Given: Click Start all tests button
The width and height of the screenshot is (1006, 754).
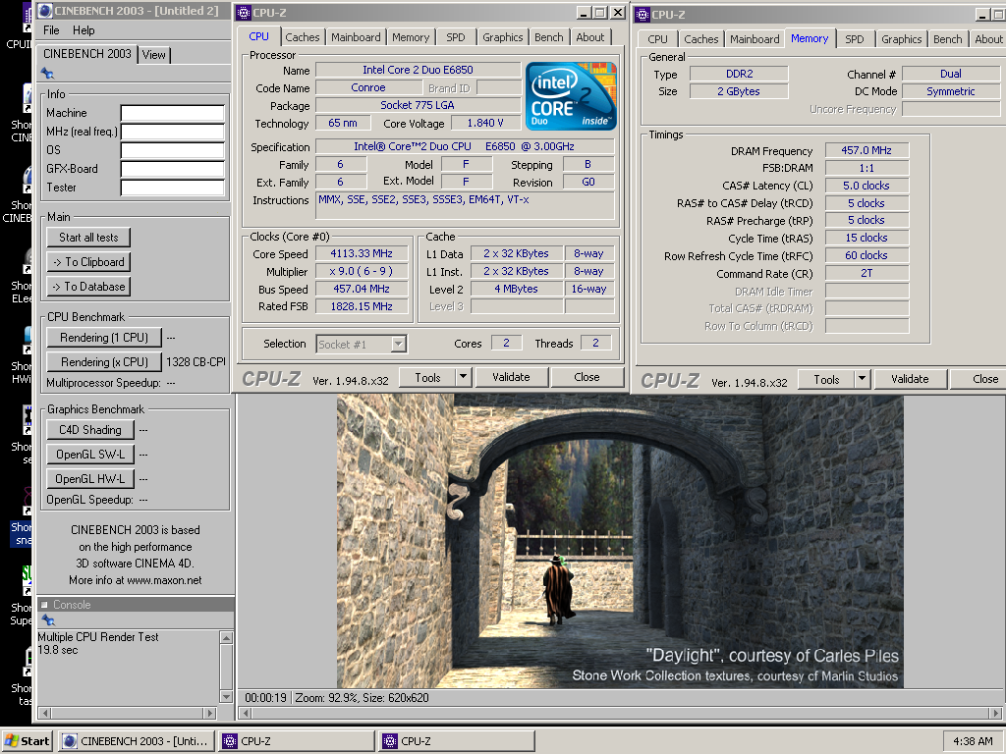Looking at the screenshot, I should [x=88, y=238].
